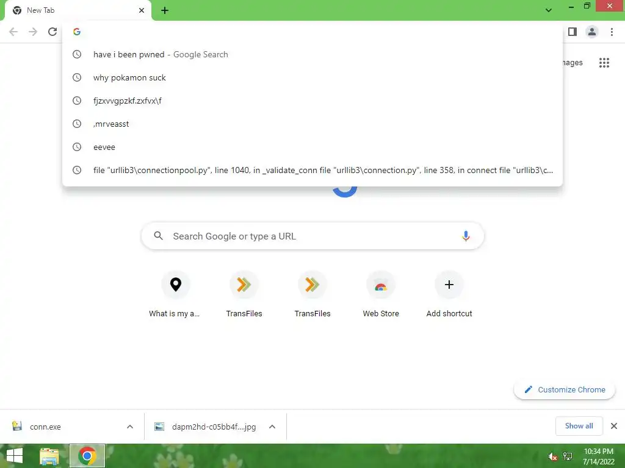Click the Search Google or type a URL box
Viewport: 625px width, 468px height.
click(312, 236)
